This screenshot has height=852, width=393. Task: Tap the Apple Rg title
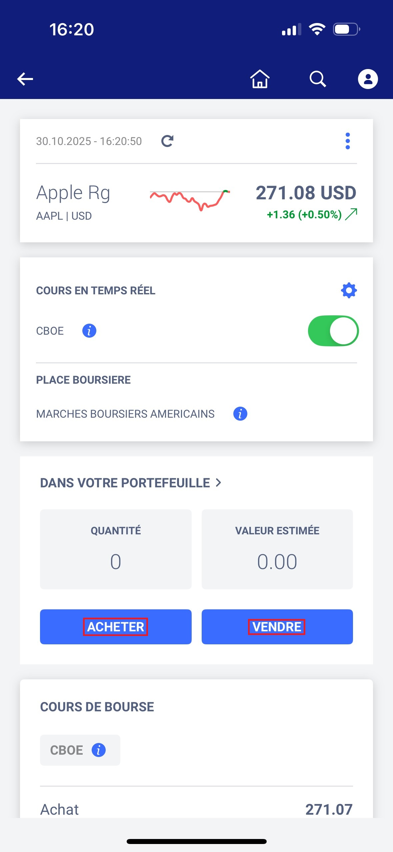[x=73, y=193]
